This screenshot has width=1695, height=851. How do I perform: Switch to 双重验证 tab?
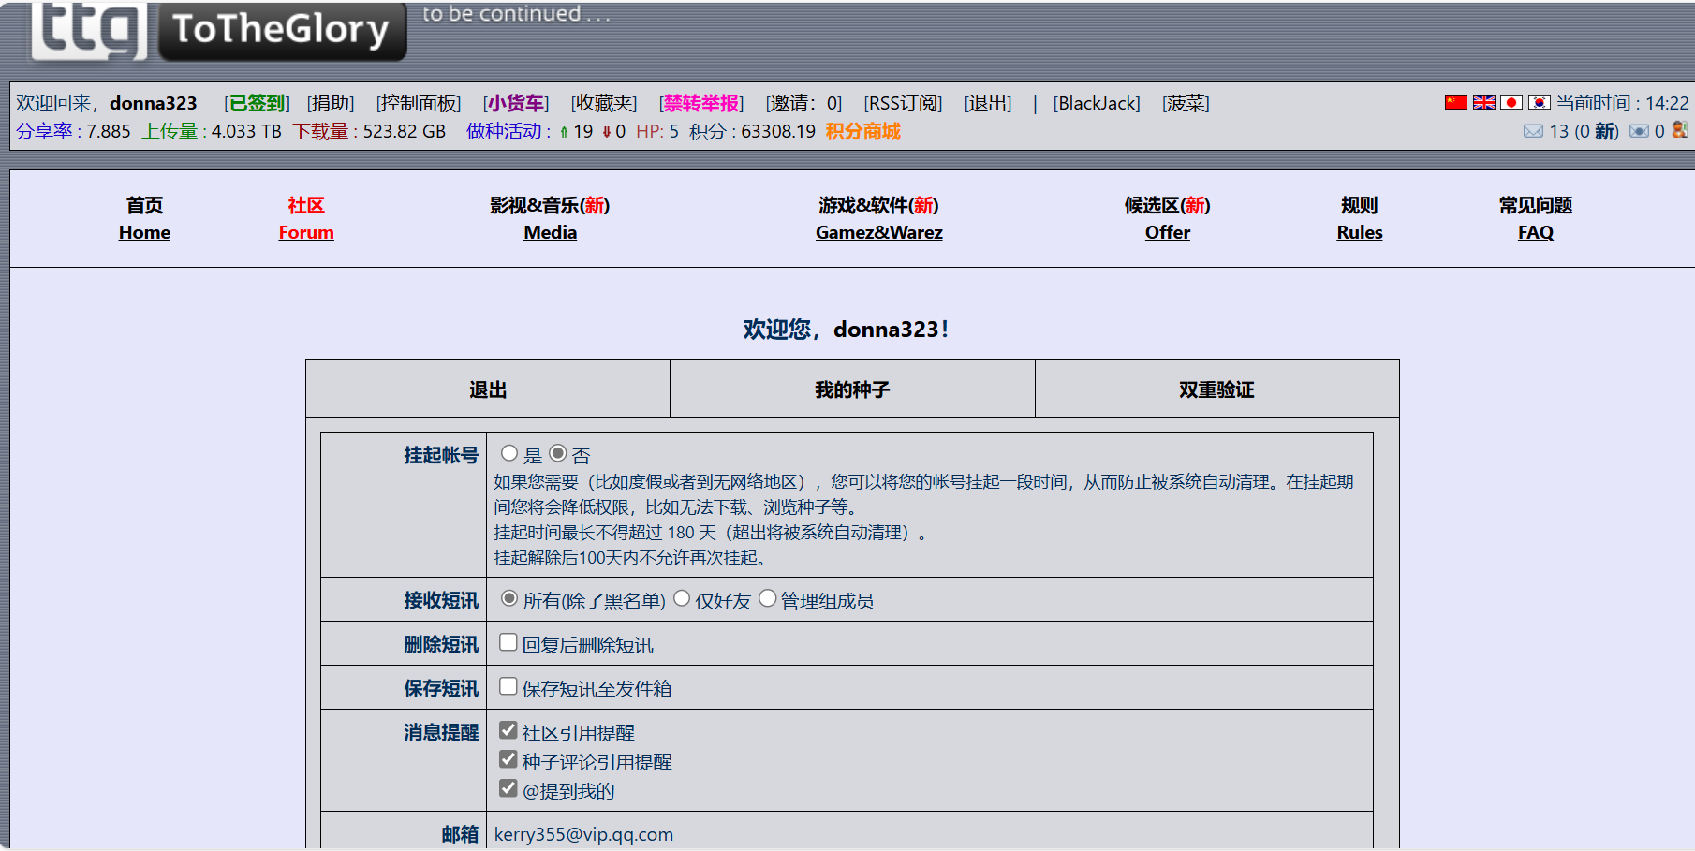tap(1216, 389)
